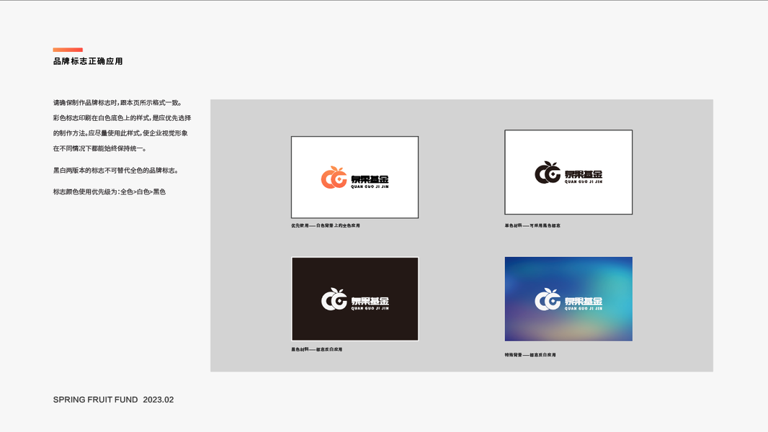The height and width of the screenshot is (432, 768).
Task: Select the white card with orange logo
Action: tap(354, 177)
